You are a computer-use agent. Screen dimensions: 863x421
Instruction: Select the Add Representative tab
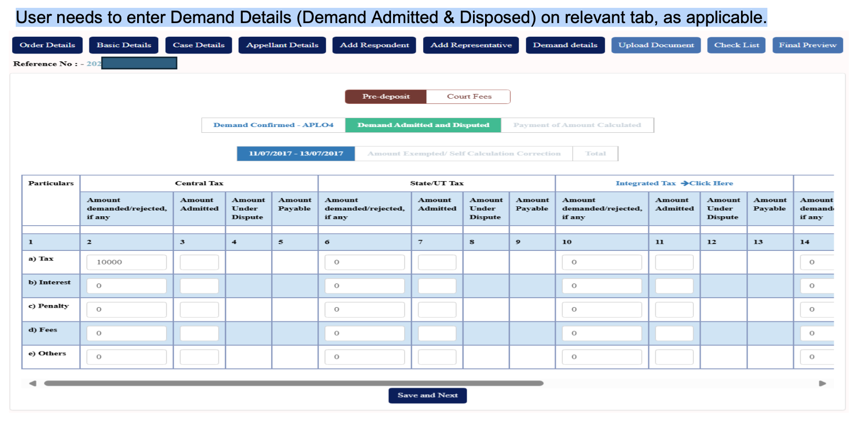471,45
